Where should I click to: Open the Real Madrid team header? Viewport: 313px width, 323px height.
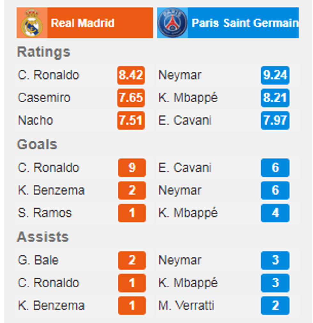pos(85,23)
